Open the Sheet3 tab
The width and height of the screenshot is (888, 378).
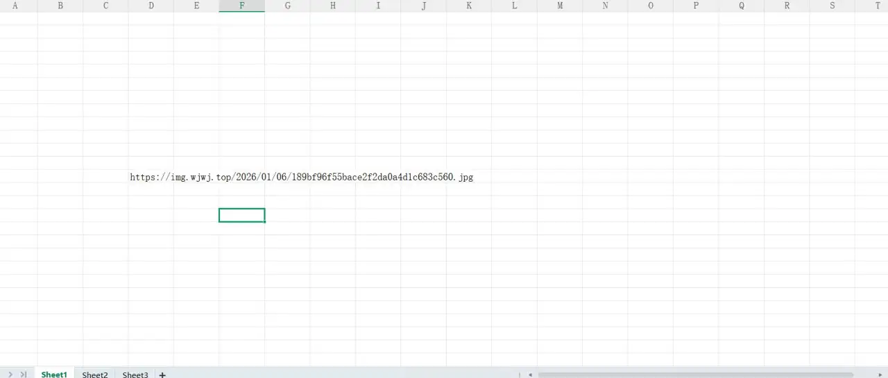135,375
